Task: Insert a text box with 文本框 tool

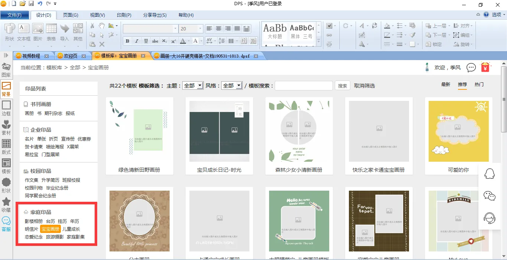Action: [x=24, y=32]
